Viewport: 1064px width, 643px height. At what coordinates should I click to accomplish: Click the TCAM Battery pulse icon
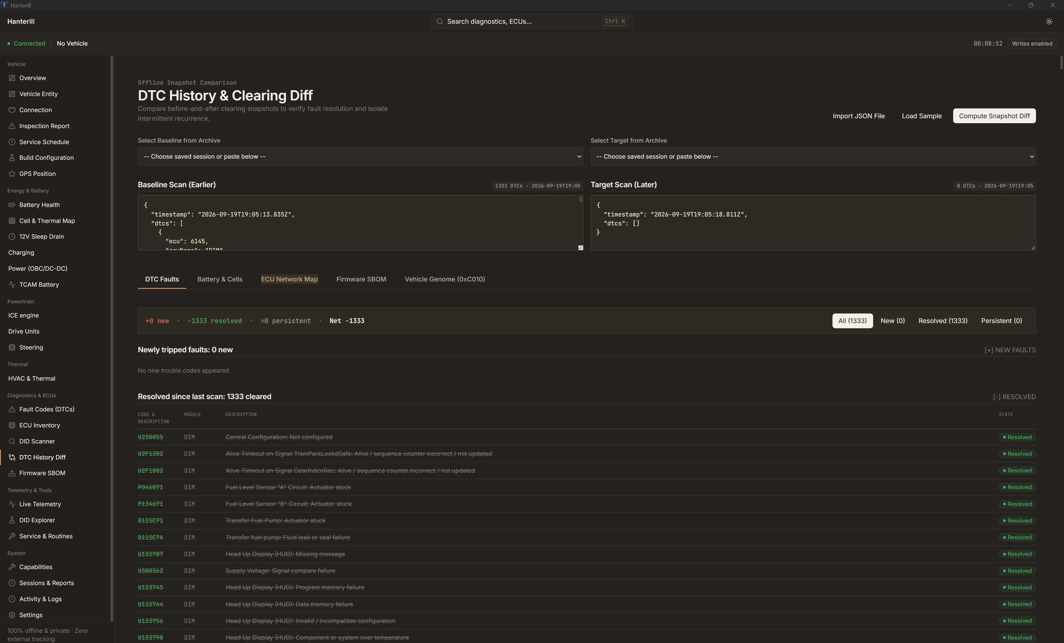12,285
